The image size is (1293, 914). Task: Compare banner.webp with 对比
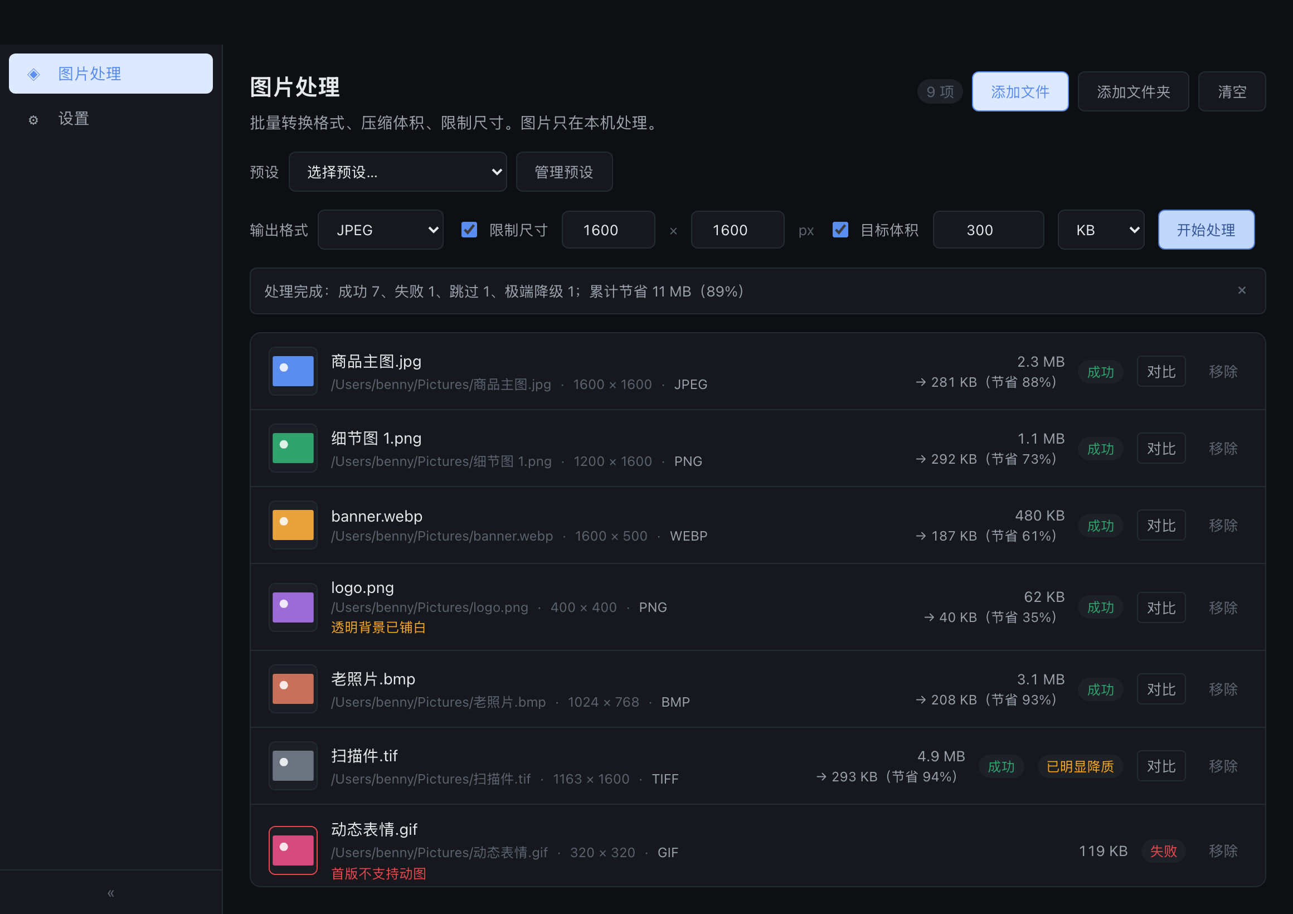(1161, 526)
